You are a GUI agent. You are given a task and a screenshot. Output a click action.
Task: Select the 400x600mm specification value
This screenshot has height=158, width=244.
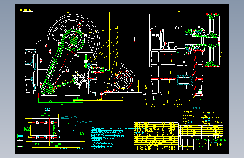click(x=209, y=112)
